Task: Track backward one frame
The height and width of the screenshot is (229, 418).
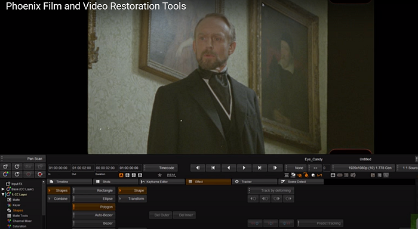Action: (253, 199)
